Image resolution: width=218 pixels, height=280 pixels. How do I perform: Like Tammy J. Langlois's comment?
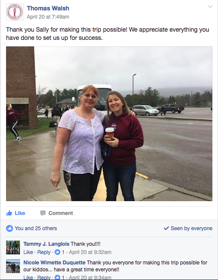pyautogui.click(x=28, y=252)
